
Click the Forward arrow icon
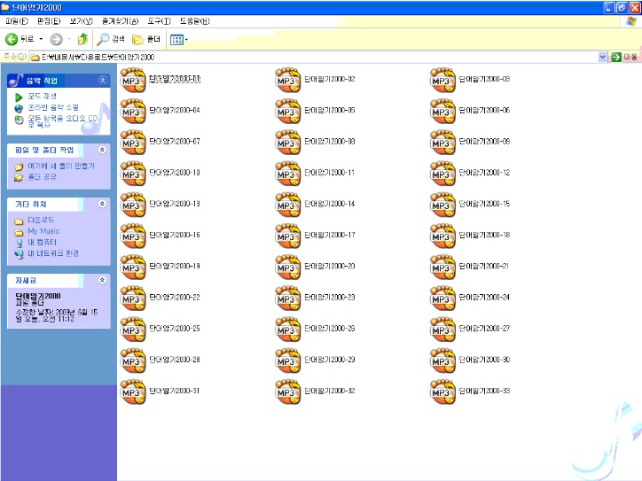(56, 39)
